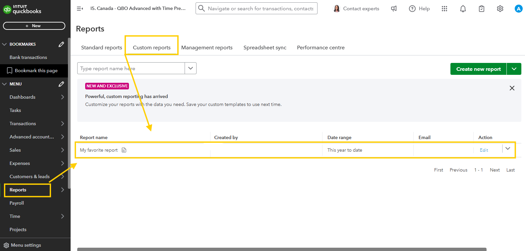Click the document icon beside My favorite report
This screenshot has width=525, height=251.
click(124, 150)
